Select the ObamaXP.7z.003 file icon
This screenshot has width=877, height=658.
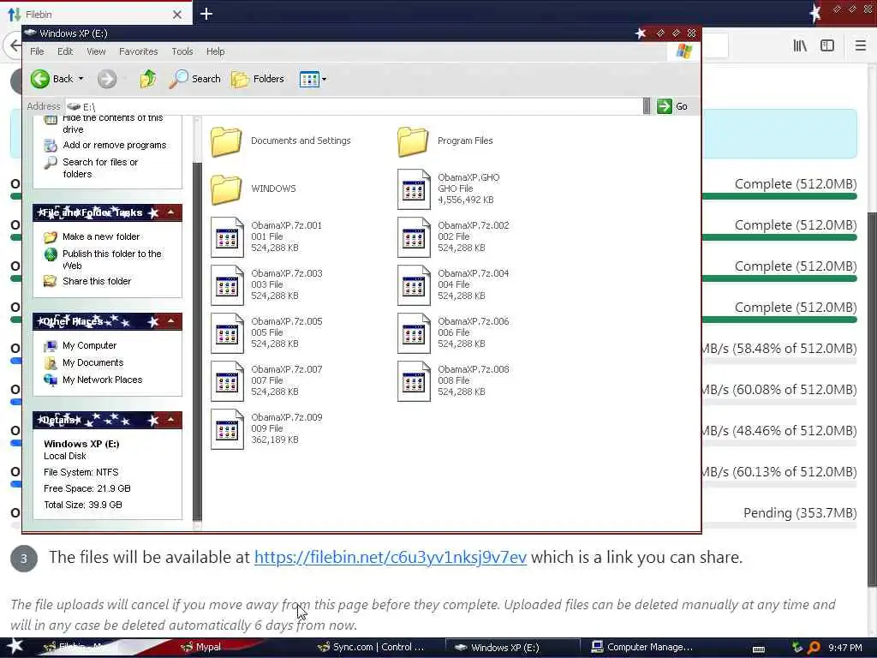(x=227, y=285)
